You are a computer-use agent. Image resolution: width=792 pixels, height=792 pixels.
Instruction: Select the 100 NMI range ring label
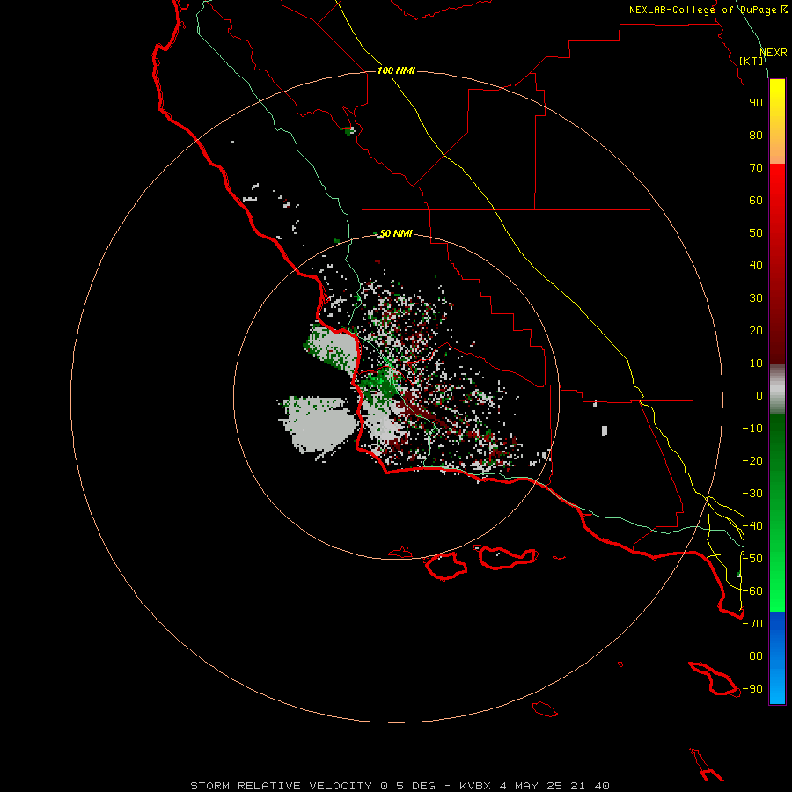[396, 70]
